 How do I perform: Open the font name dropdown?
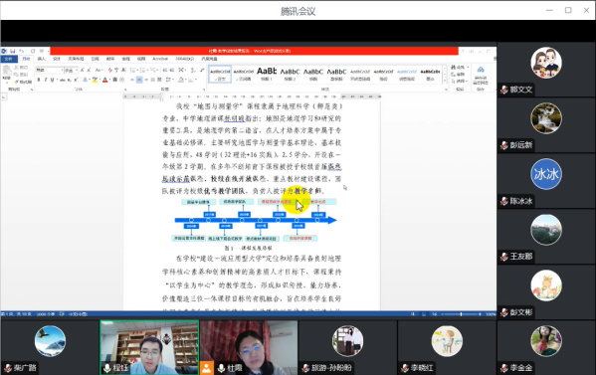50,70
